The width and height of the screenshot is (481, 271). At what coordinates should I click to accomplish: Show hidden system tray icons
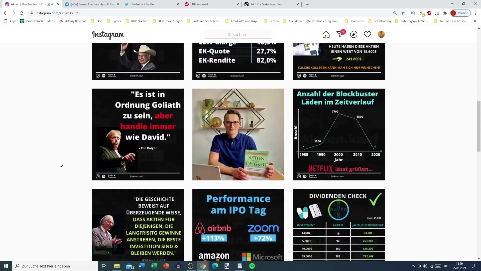pos(413,266)
